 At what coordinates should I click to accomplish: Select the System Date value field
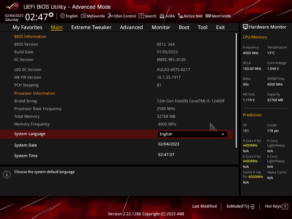(169, 144)
